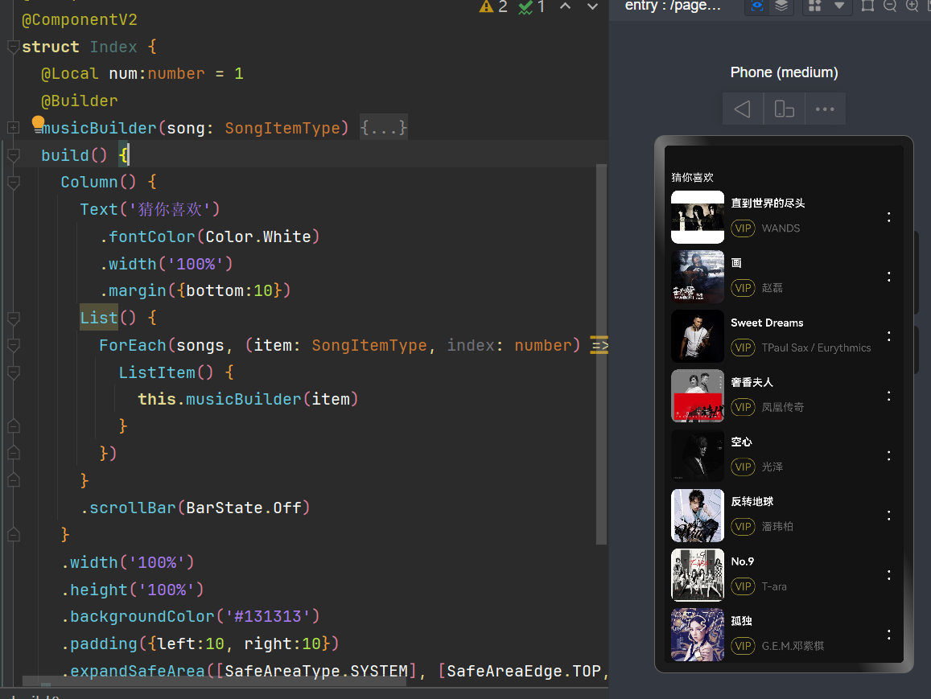Click the rotate device screen icon

pos(784,109)
